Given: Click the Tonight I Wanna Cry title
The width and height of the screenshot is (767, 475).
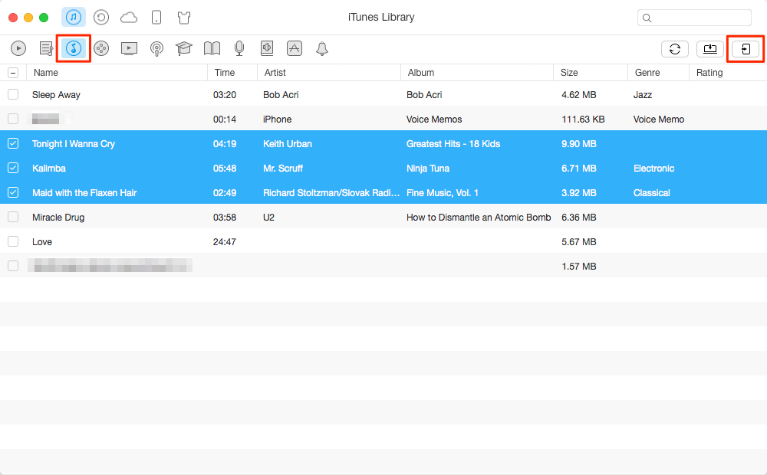Looking at the screenshot, I should click(74, 144).
